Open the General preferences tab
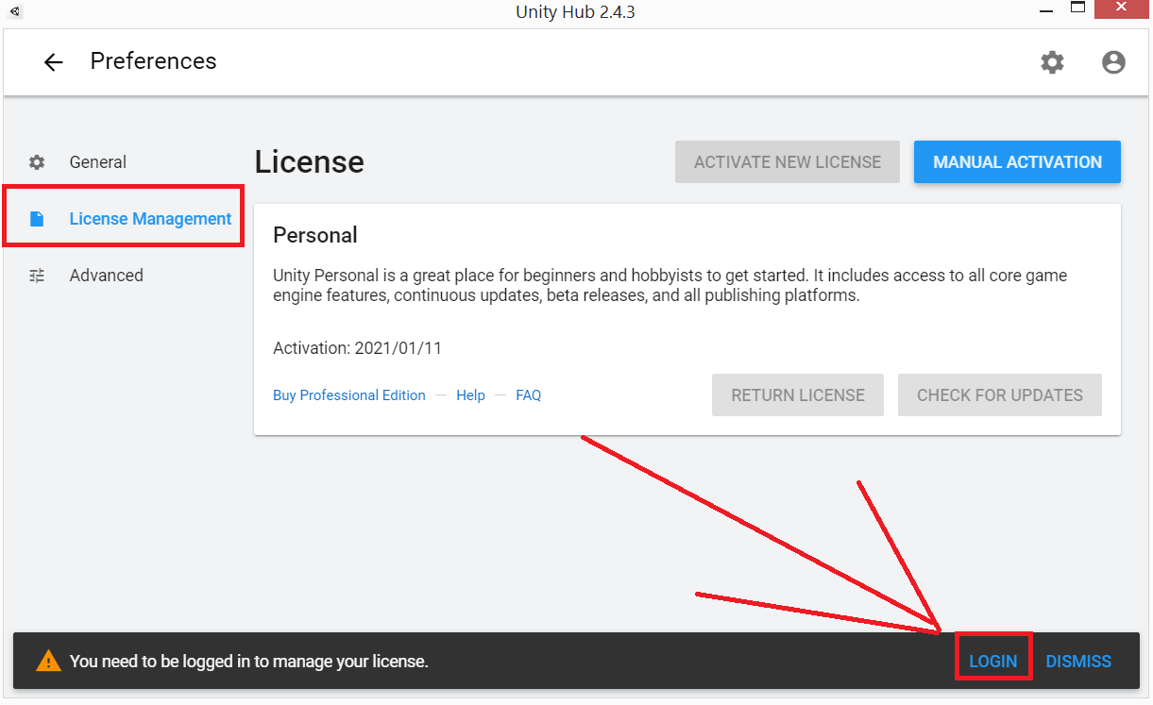Image resolution: width=1153 pixels, height=705 pixels. click(97, 162)
